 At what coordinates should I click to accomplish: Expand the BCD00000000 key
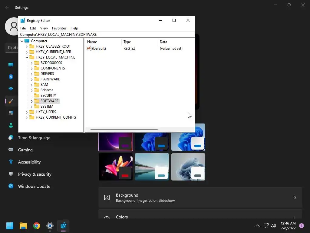(x=31, y=63)
